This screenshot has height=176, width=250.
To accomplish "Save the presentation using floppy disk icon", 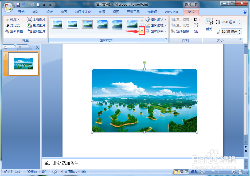I will (x=18, y=5).
